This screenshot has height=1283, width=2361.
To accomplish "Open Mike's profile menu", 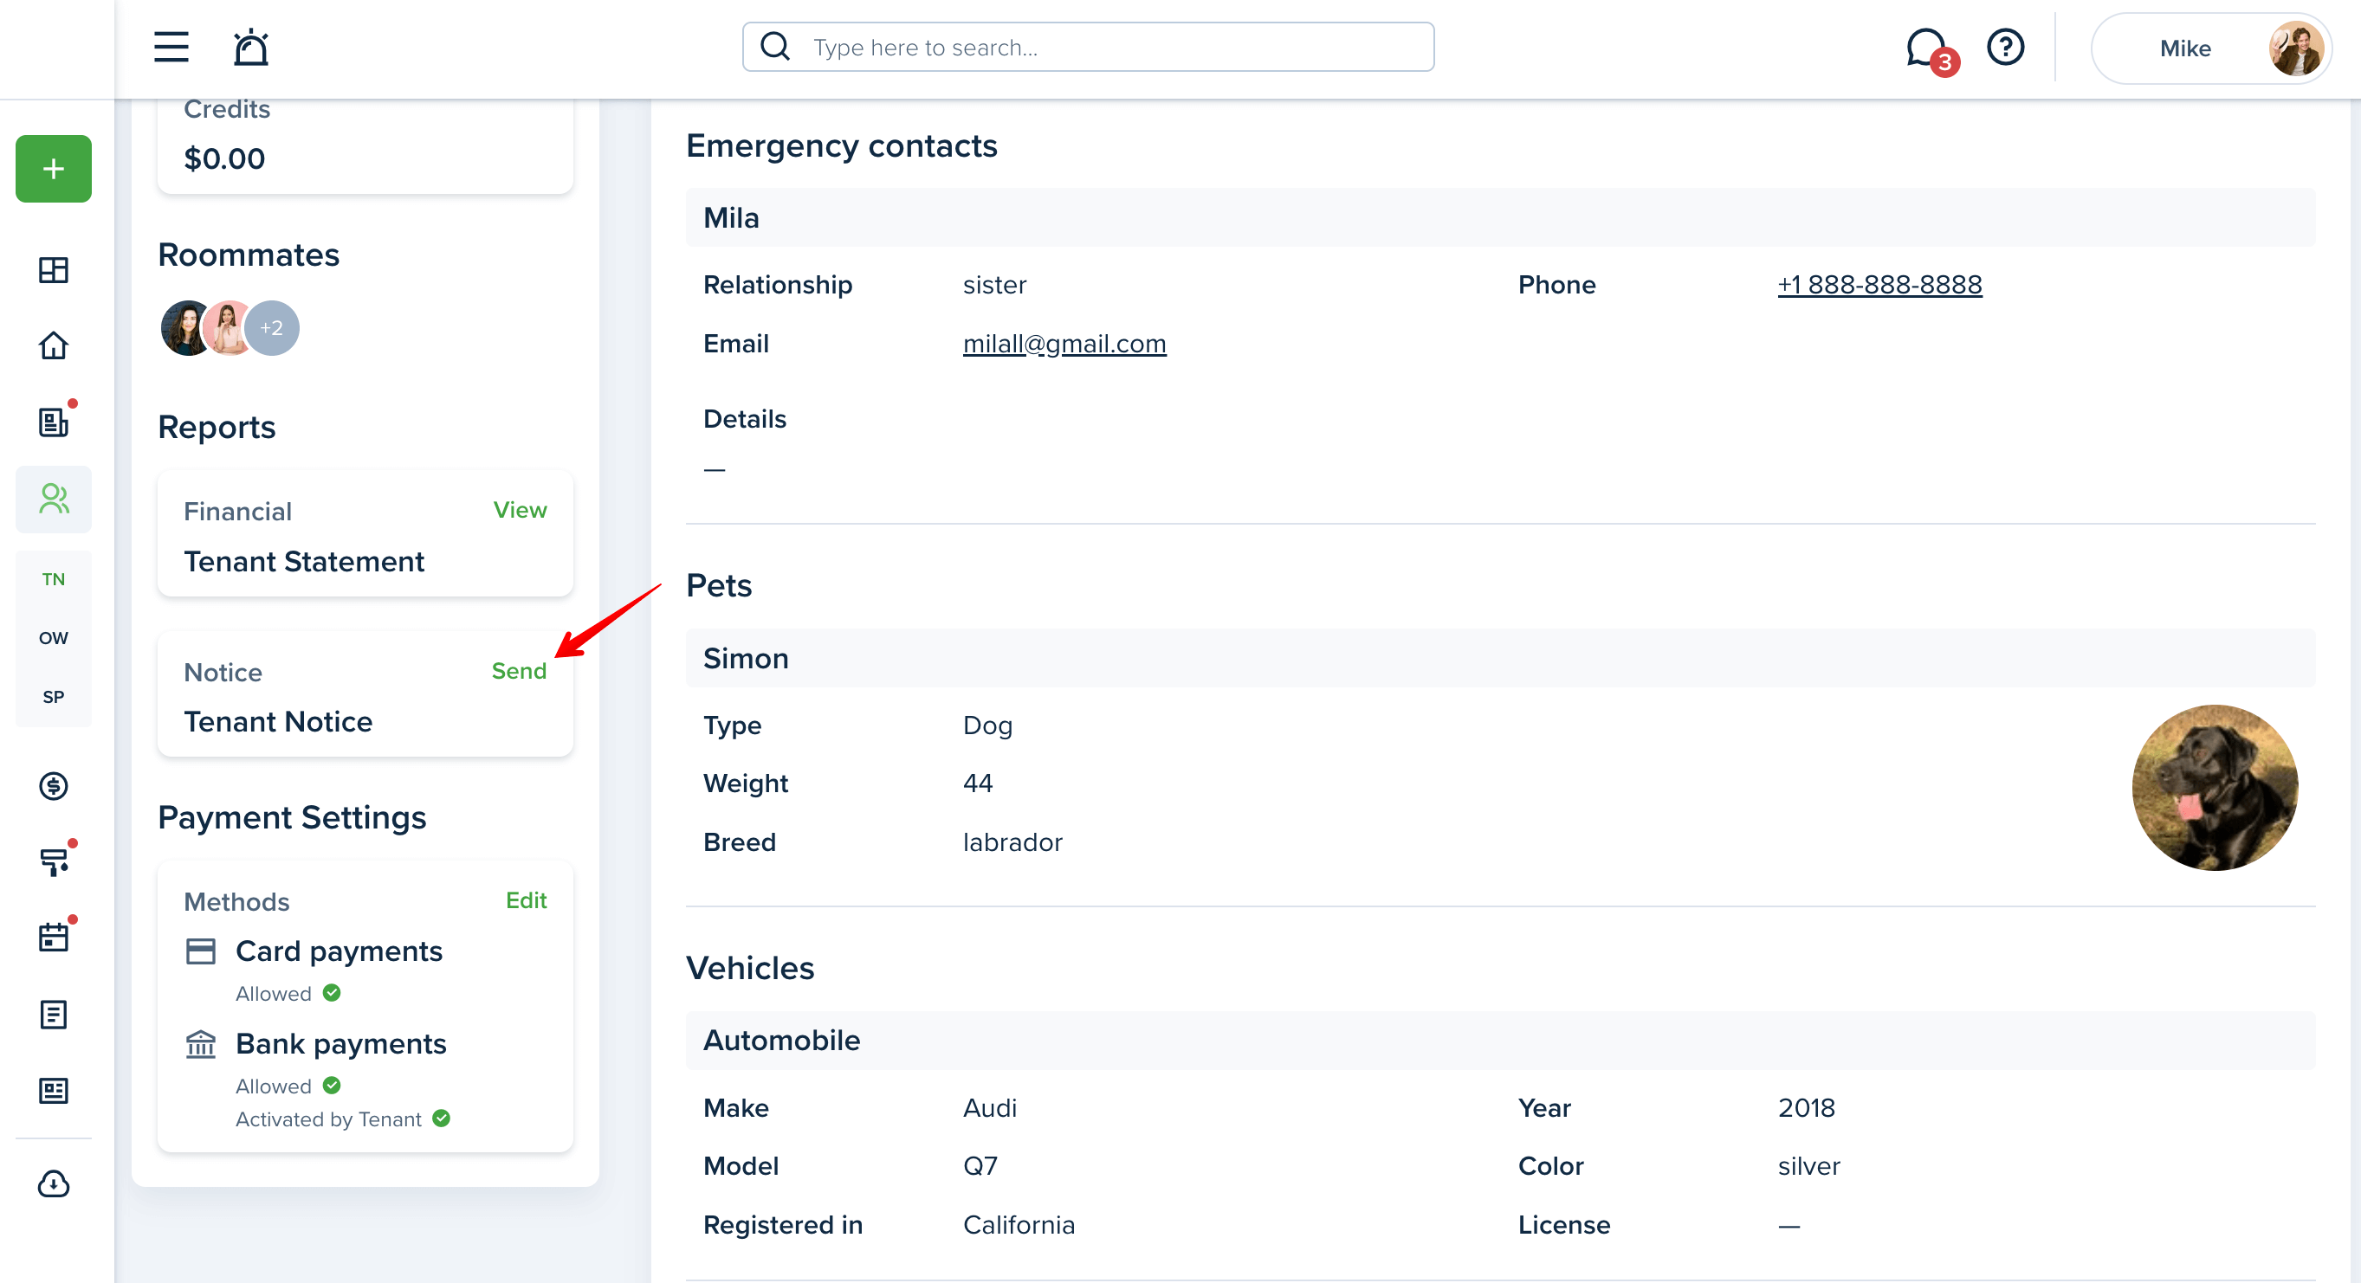I will pyautogui.click(x=2210, y=48).
